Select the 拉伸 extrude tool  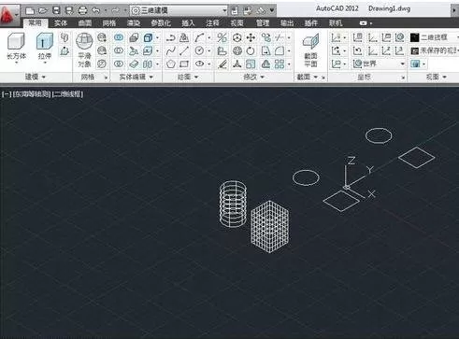click(44, 46)
